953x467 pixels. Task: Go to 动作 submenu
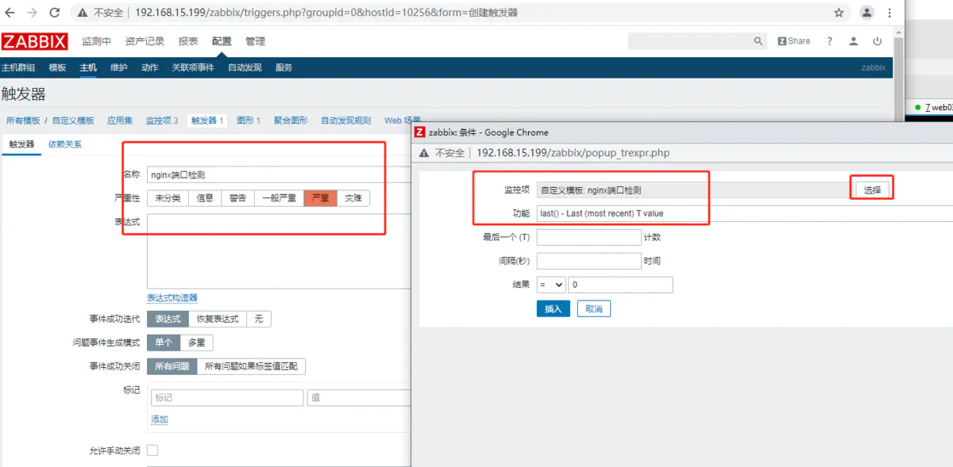pyautogui.click(x=149, y=67)
